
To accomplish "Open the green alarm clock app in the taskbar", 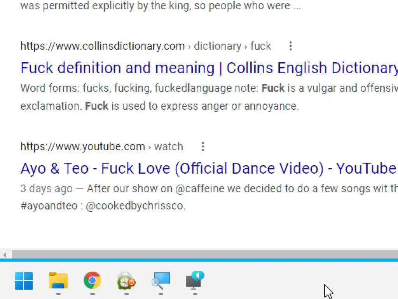I will (x=126, y=281).
